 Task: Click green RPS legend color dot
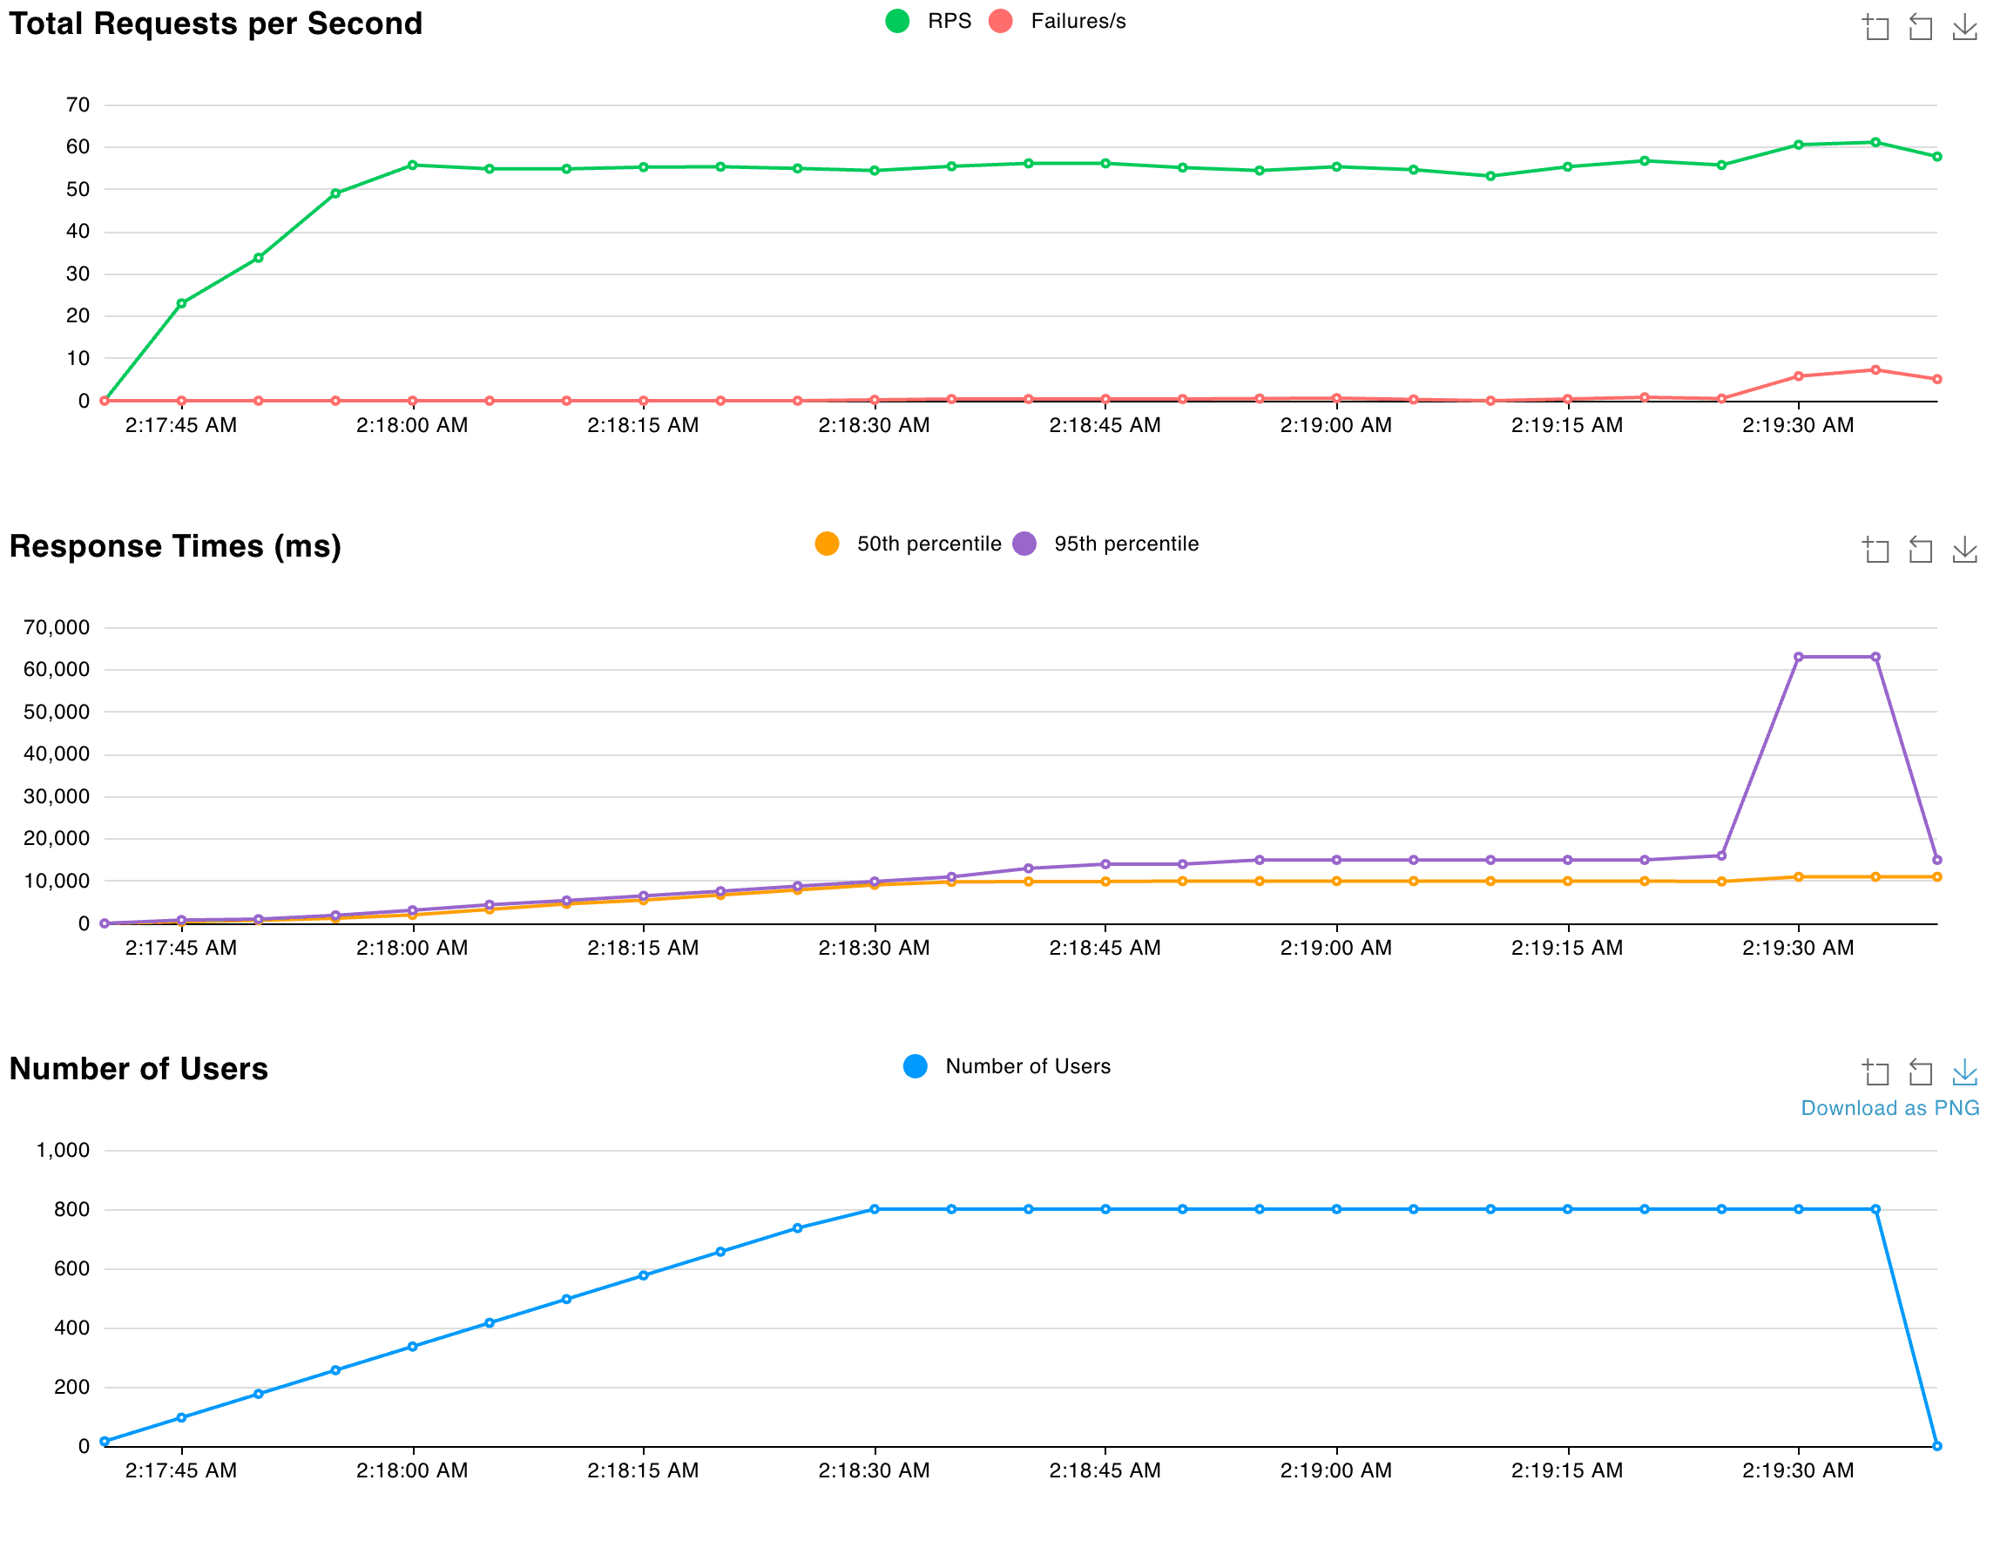click(x=898, y=21)
